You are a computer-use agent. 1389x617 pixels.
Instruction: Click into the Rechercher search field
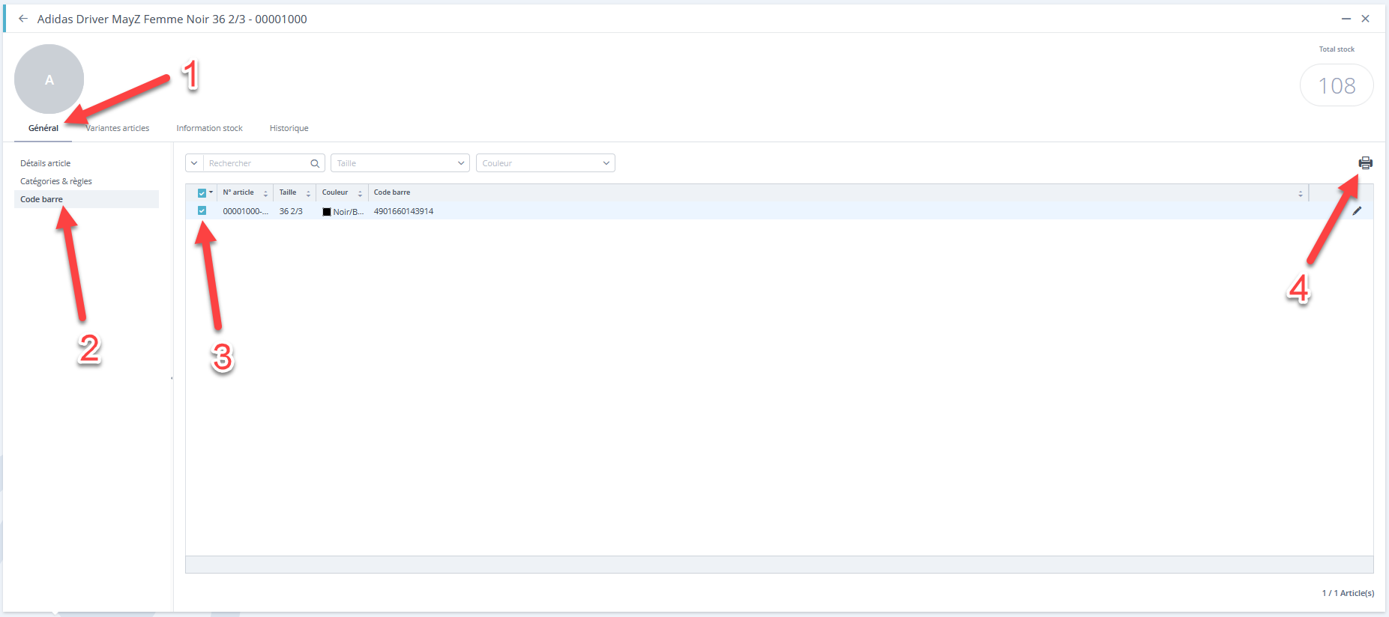click(256, 163)
